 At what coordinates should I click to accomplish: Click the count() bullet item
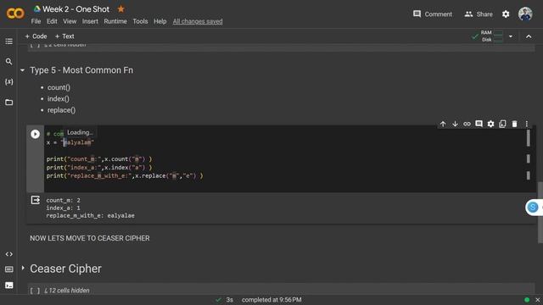[x=59, y=87]
